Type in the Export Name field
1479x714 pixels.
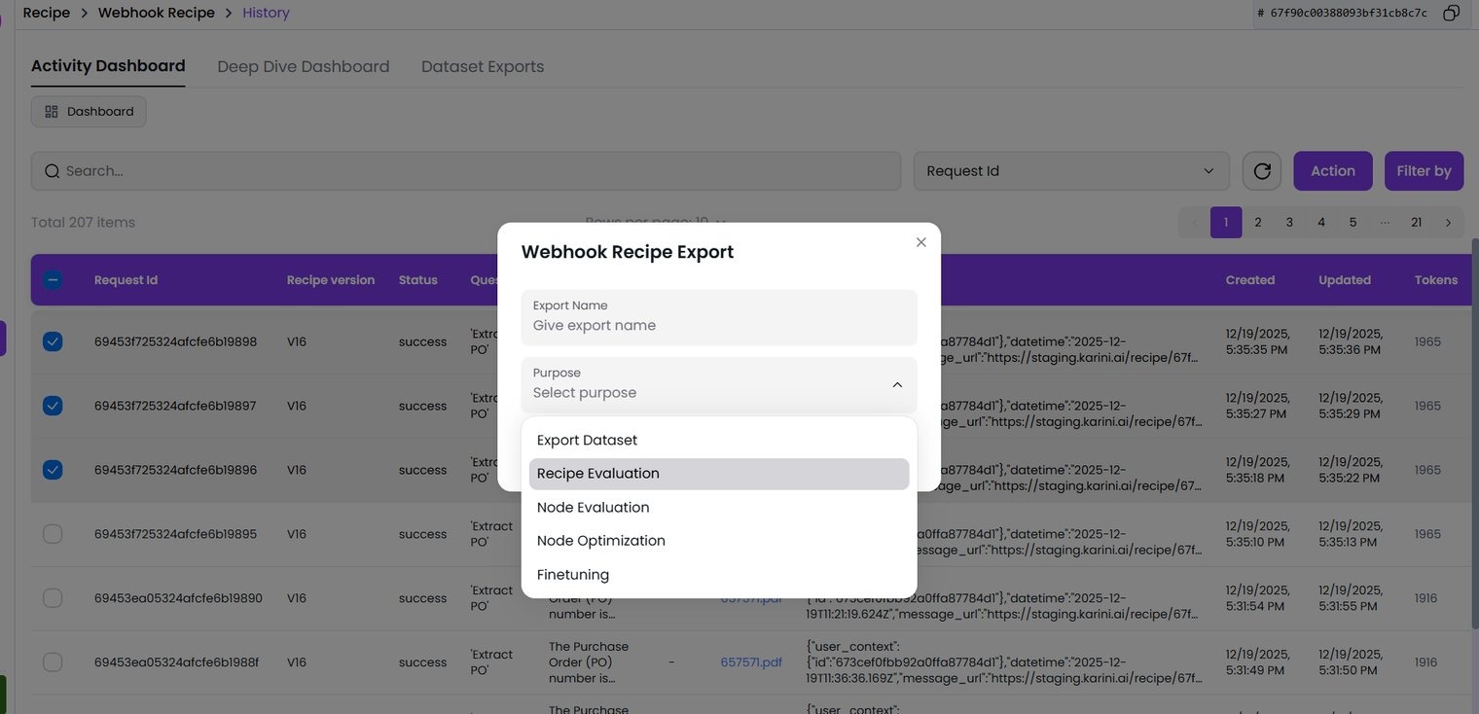pyautogui.click(x=719, y=325)
